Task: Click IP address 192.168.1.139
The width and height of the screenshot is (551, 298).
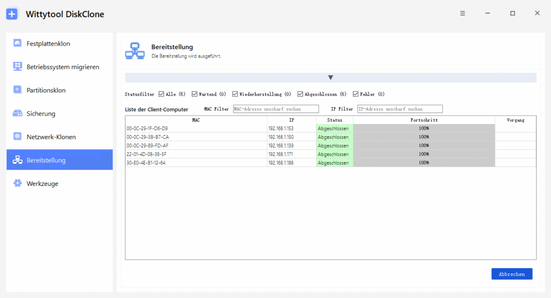Action: (x=281, y=146)
